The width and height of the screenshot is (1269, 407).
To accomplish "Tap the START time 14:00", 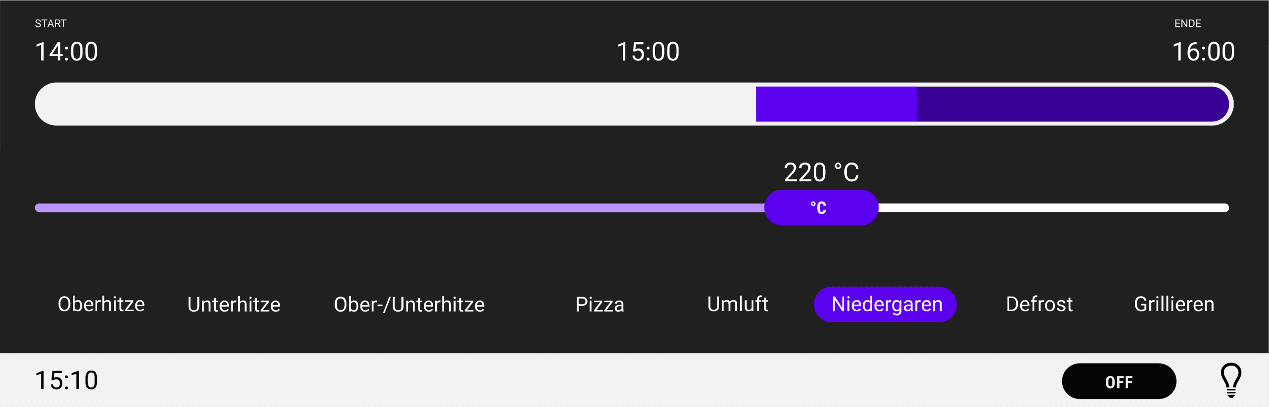I will click(66, 52).
